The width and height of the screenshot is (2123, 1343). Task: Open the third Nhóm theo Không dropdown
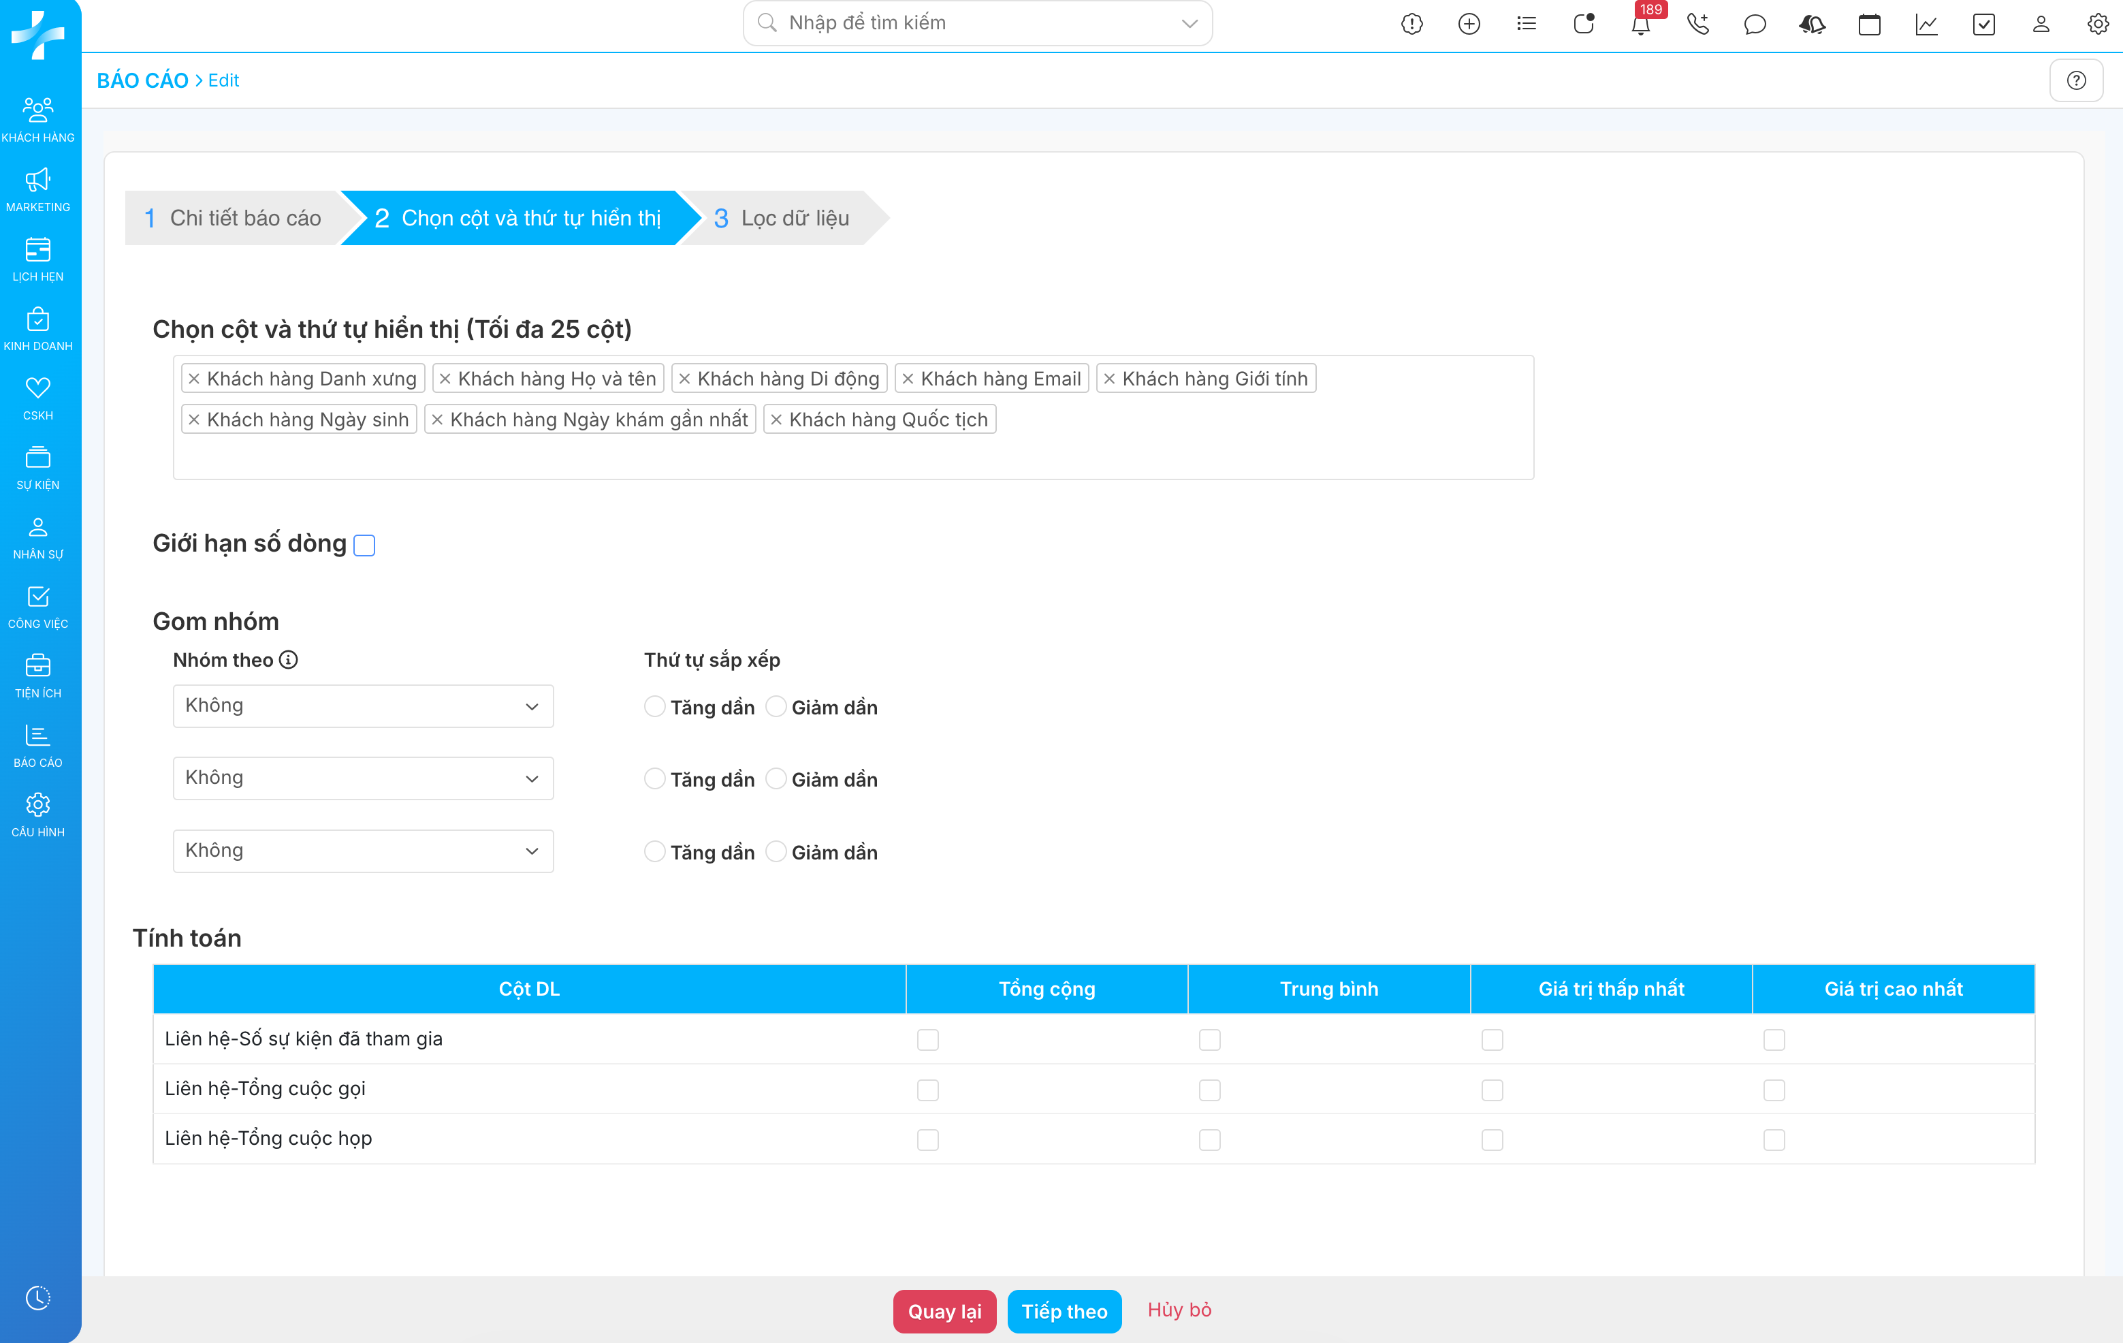click(x=362, y=851)
